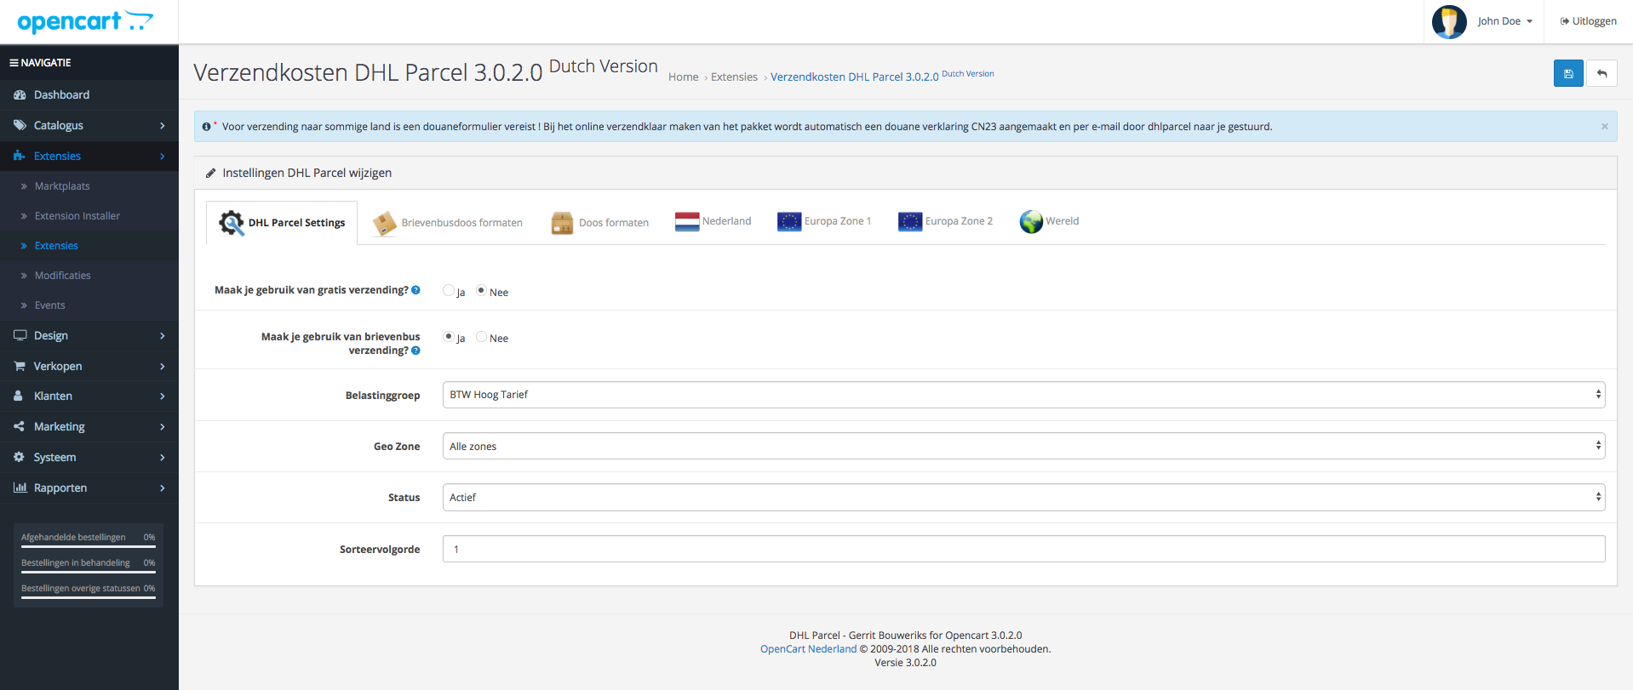Go to Dashboard in the sidebar
This screenshot has height=690, width=1633.
click(x=61, y=94)
